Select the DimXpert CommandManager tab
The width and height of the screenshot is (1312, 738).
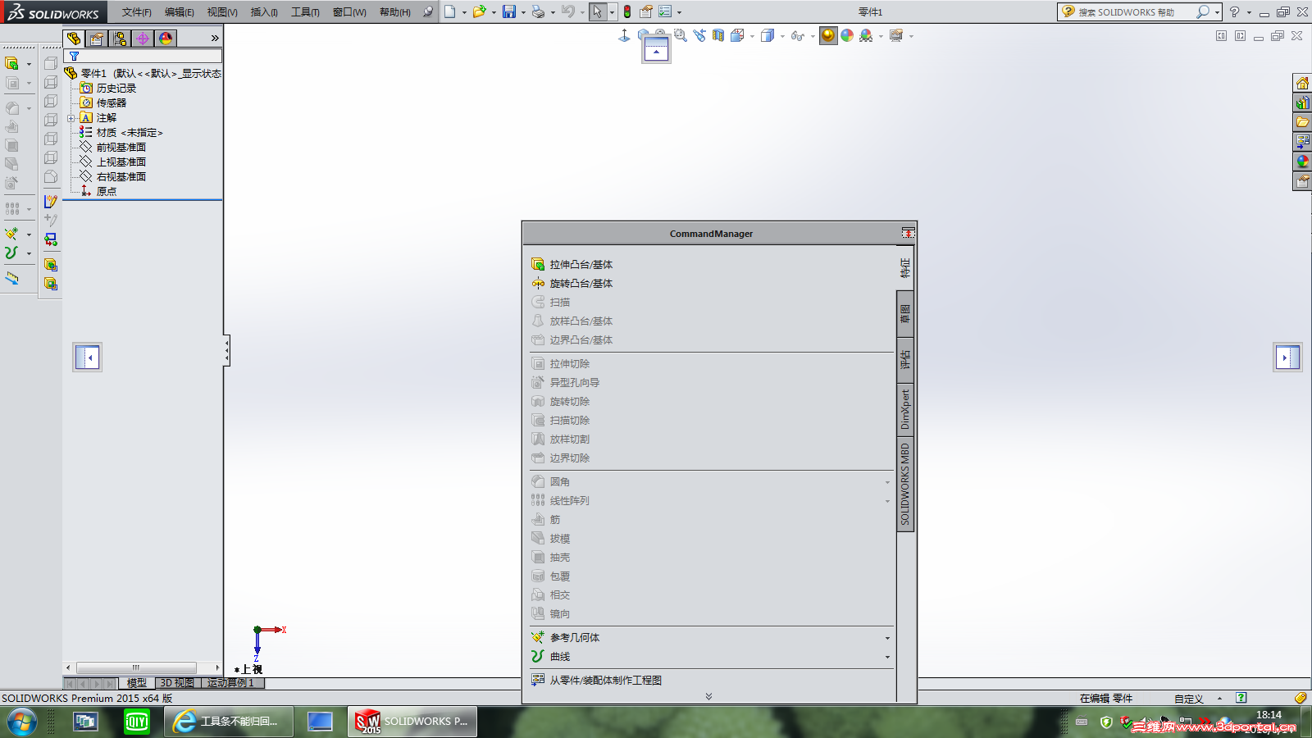pos(905,409)
